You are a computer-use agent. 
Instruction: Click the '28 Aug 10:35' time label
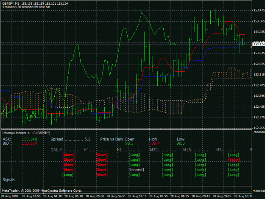[243, 196]
